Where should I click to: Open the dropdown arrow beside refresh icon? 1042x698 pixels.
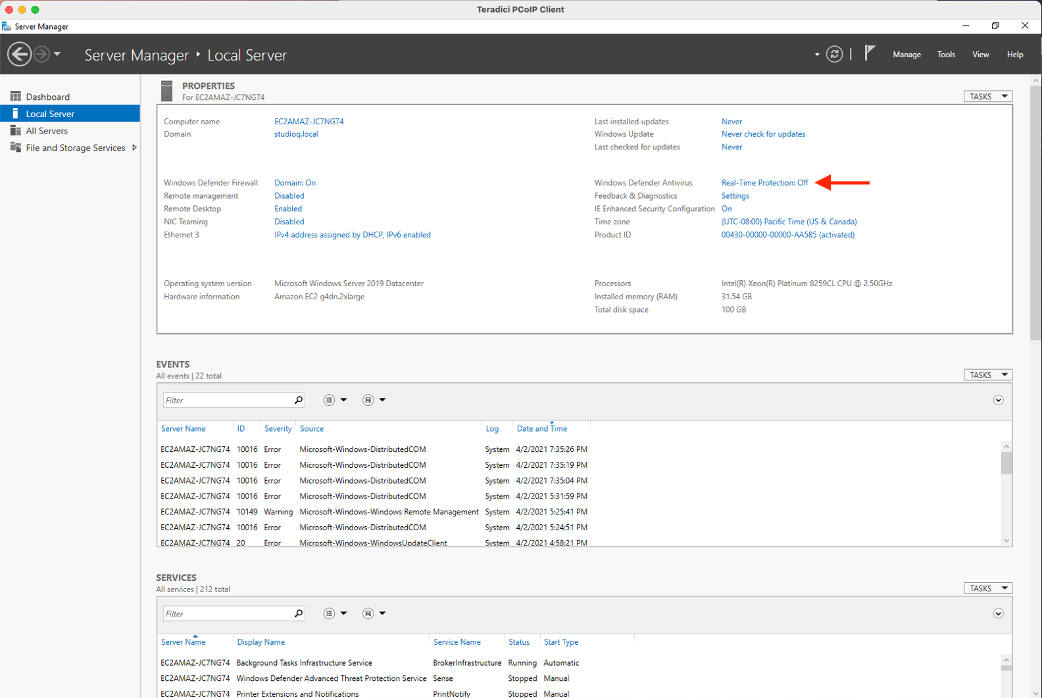[x=817, y=55]
